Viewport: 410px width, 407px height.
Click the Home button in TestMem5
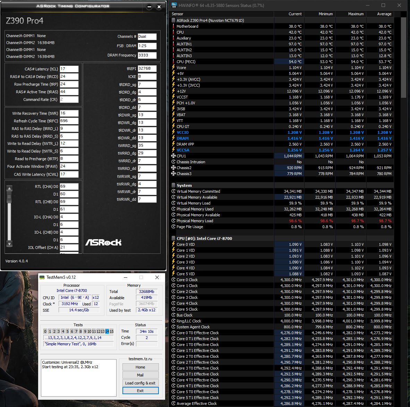click(140, 367)
